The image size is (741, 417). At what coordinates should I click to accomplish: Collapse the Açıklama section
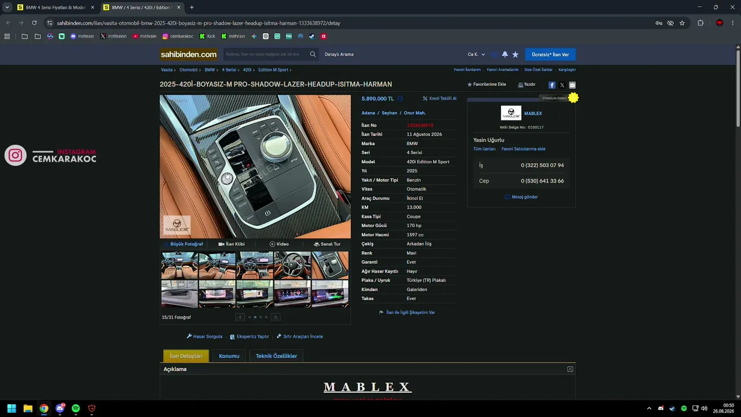(x=570, y=369)
